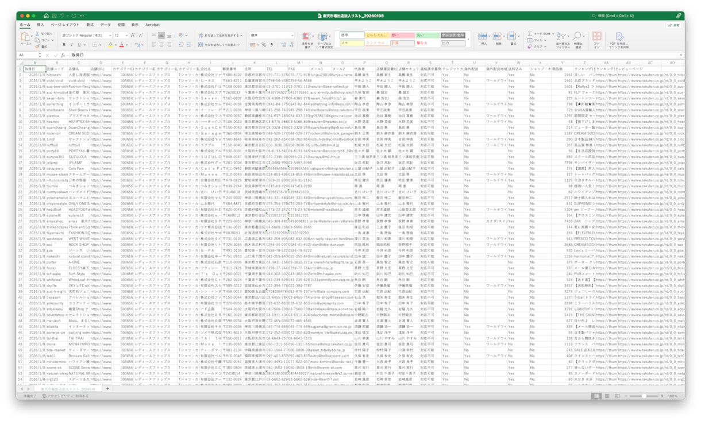This screenshot has width=701, height=421.
Task: Click the Save icon in title bar
Action: (54, 16)
